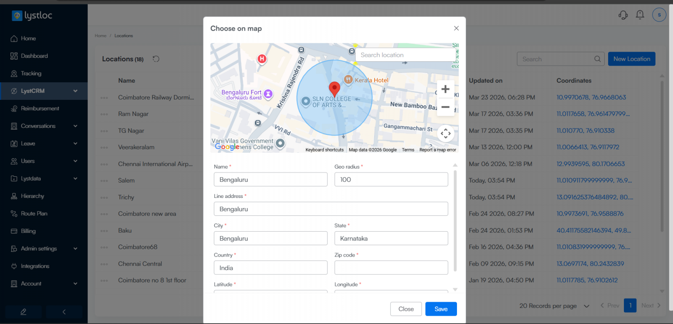Image resolution: width=673 pixels, height=324 pixels.
Task: Open Route Plan in the sidebar
Action: [34, 214]
